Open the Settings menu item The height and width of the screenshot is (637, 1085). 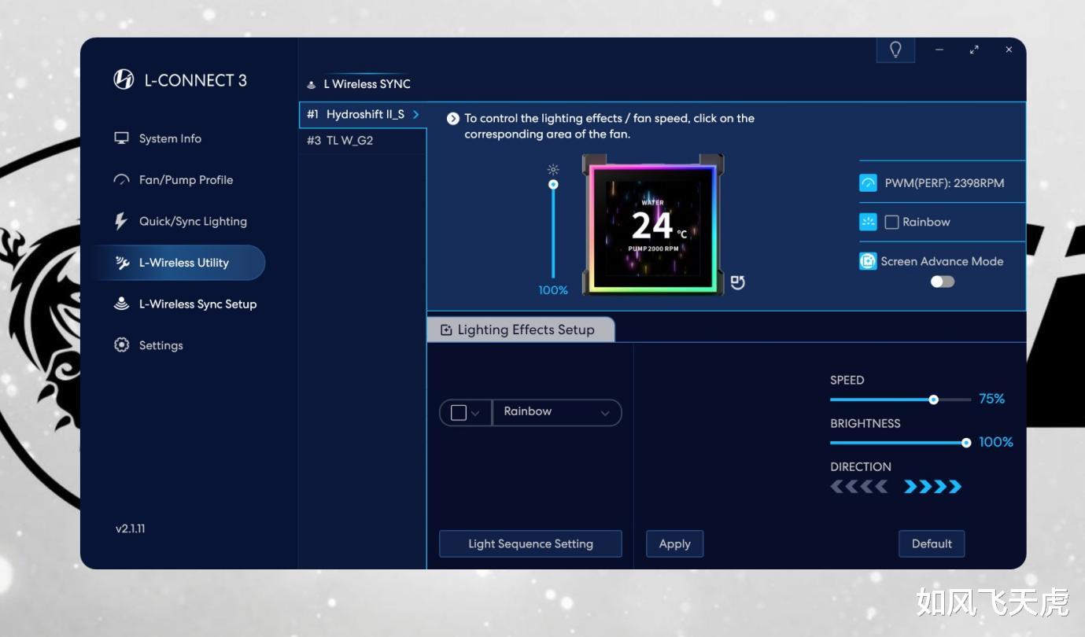(161, 345)
